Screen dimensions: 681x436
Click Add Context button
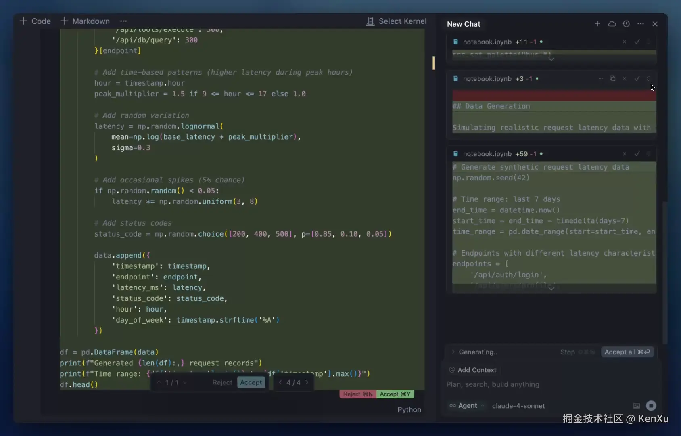(x=473, y=370)
